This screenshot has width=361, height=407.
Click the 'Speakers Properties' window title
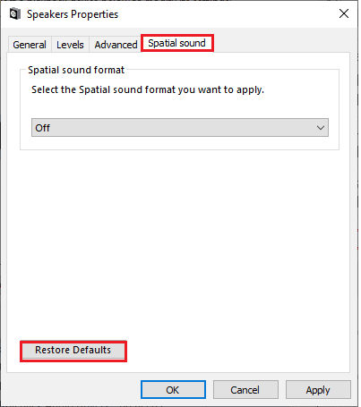click(73, 14)
